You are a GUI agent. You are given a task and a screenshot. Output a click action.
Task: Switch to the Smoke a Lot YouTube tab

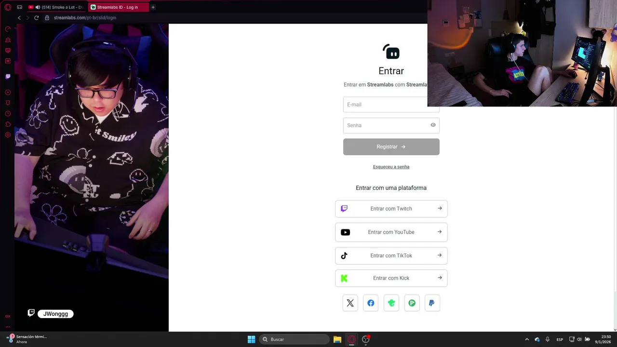(57, 7)
